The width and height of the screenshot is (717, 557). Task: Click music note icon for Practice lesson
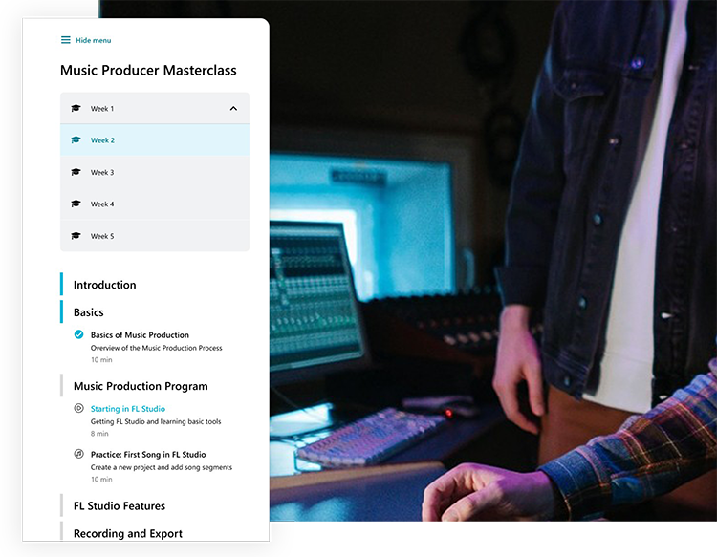tap(78, 454)
